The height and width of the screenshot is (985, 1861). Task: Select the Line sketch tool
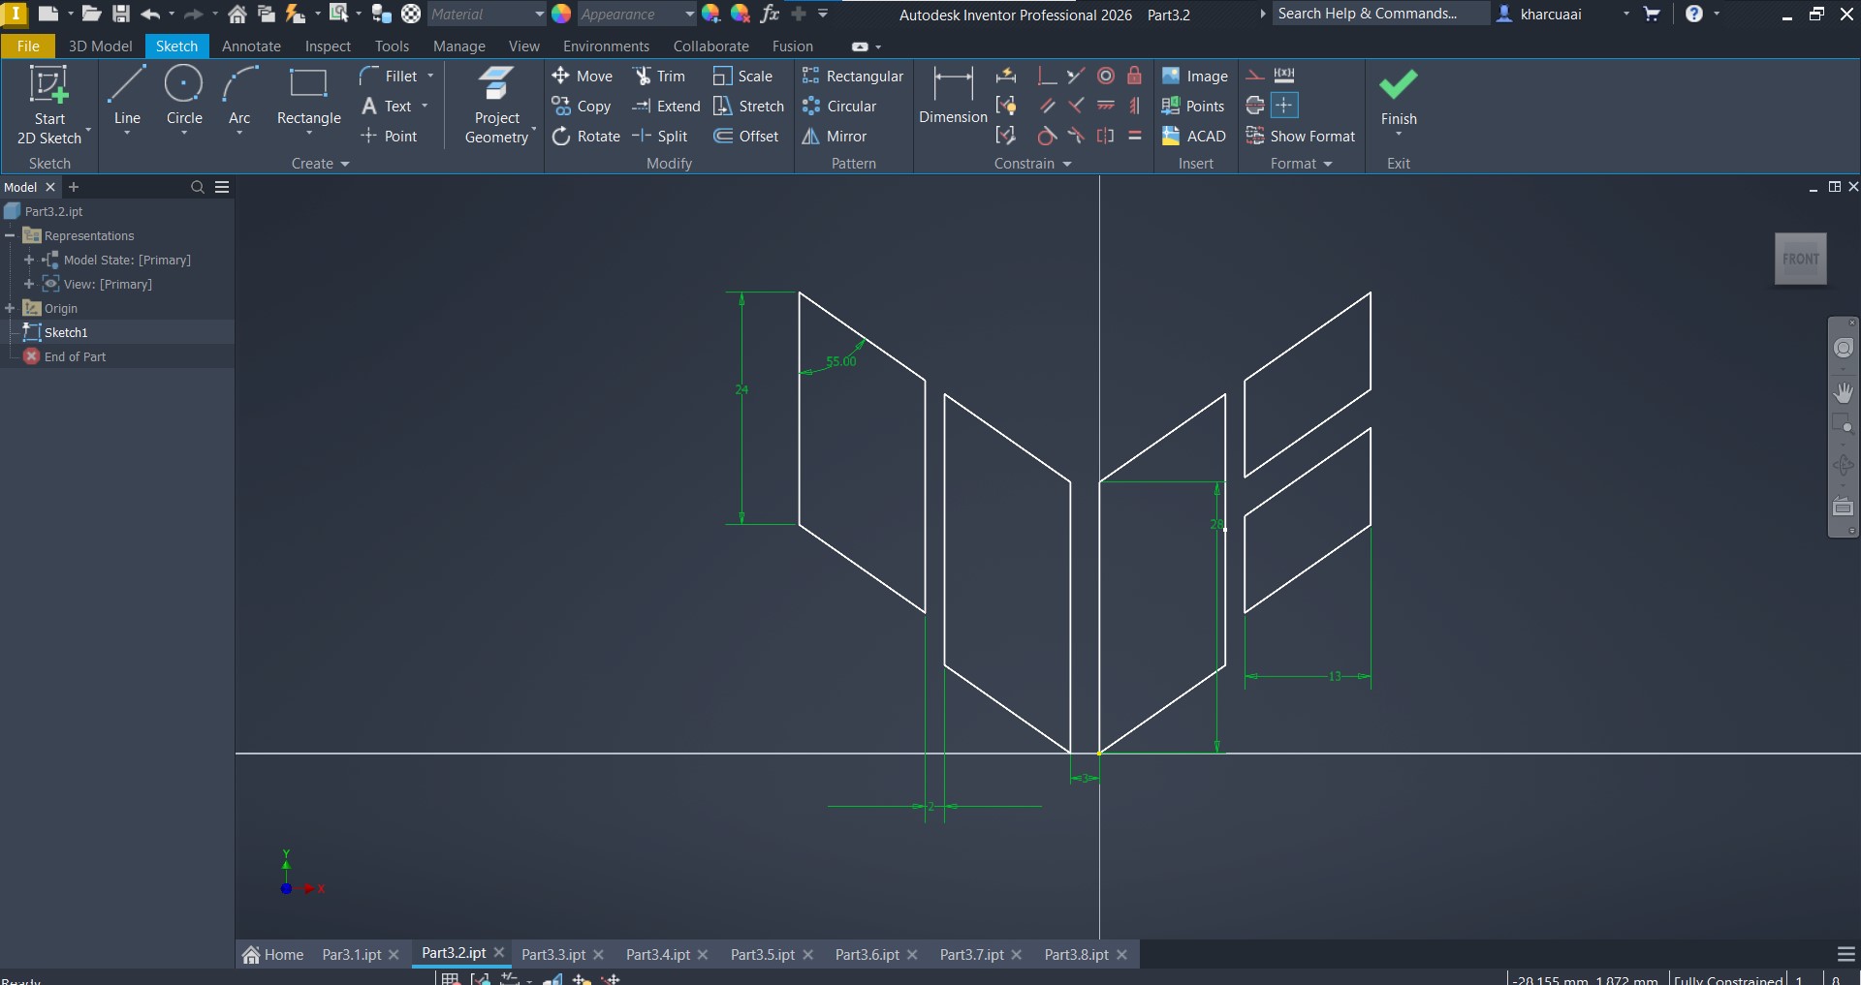(x=127, y=97)
